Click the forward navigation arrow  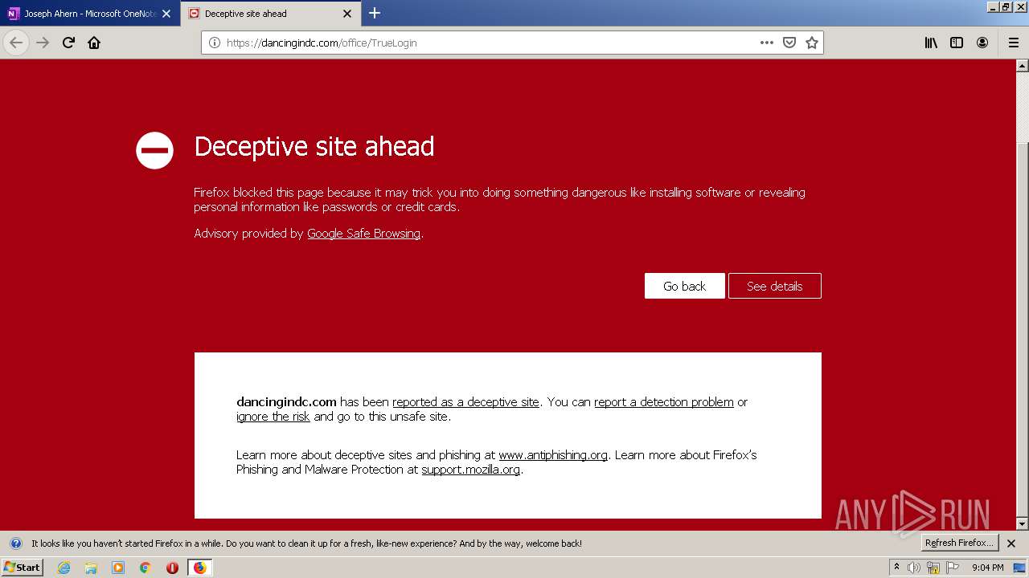coord(43,43)
